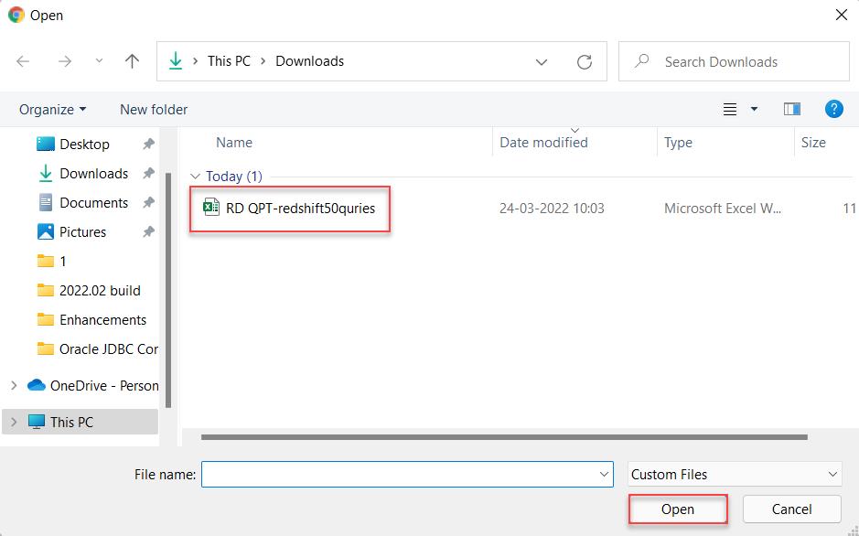
Task: Click the Cancel button
Action: coord(791,509)
